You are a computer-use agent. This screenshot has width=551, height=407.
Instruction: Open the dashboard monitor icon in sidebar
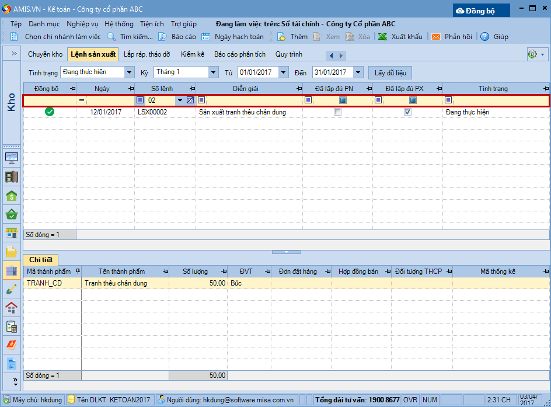12,157
